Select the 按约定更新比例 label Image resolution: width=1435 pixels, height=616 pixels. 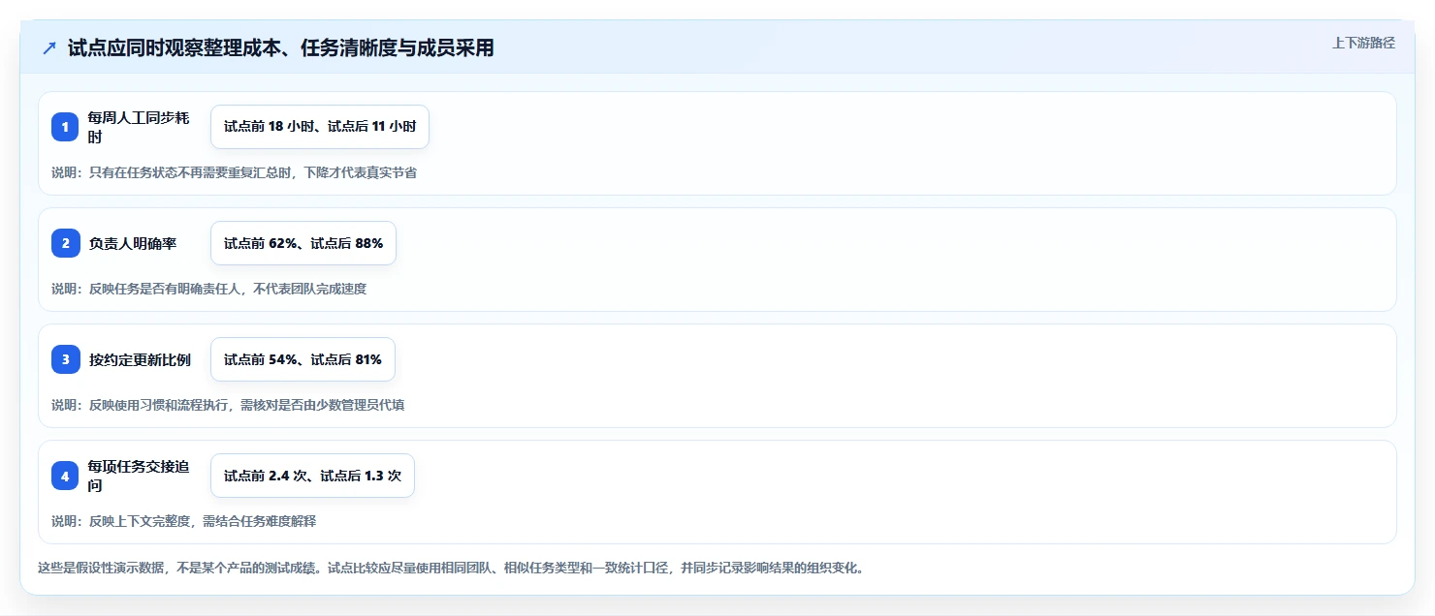point(140,359)
